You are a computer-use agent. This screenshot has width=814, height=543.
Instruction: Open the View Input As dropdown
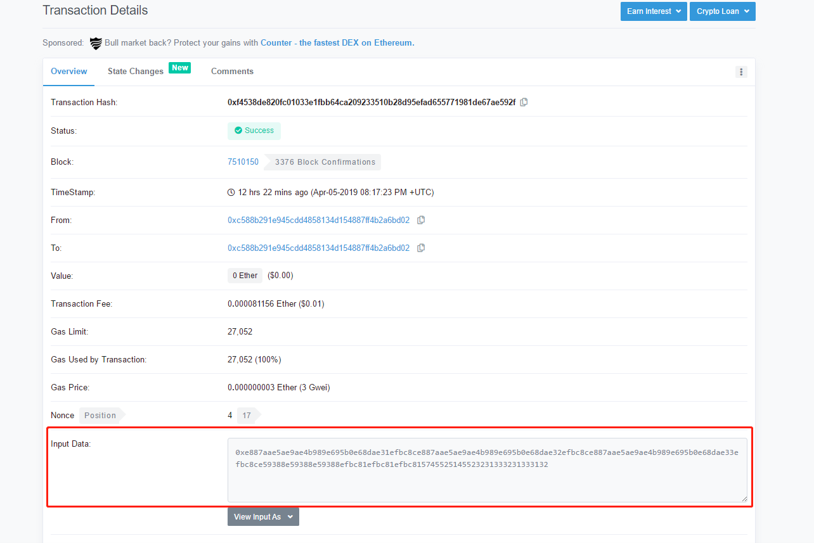click(263, 516)
